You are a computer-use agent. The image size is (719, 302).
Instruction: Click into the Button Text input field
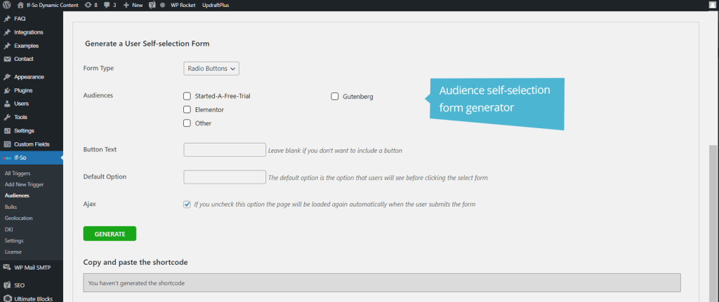[225, 150]
